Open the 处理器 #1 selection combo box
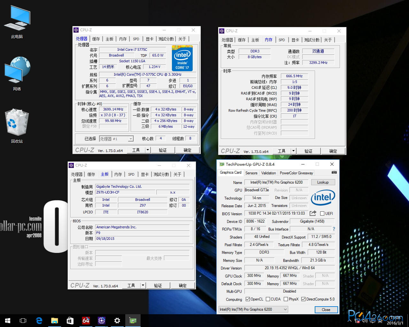The width and height of the screenshot is (409, 327). point(116,139)
